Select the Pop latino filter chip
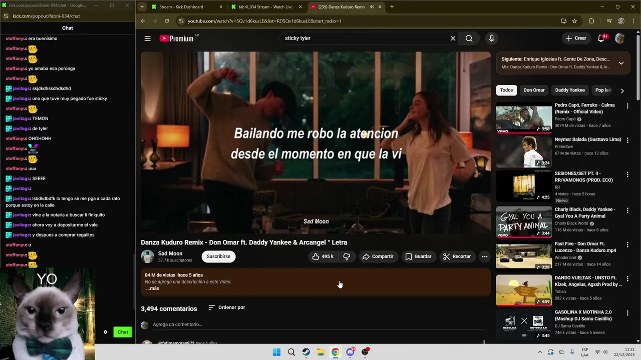641x360 pixels. [603, 90]
